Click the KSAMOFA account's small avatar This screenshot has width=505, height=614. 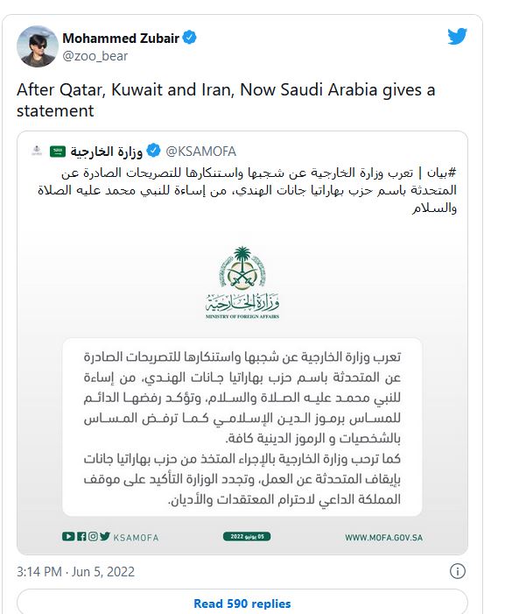37,151
